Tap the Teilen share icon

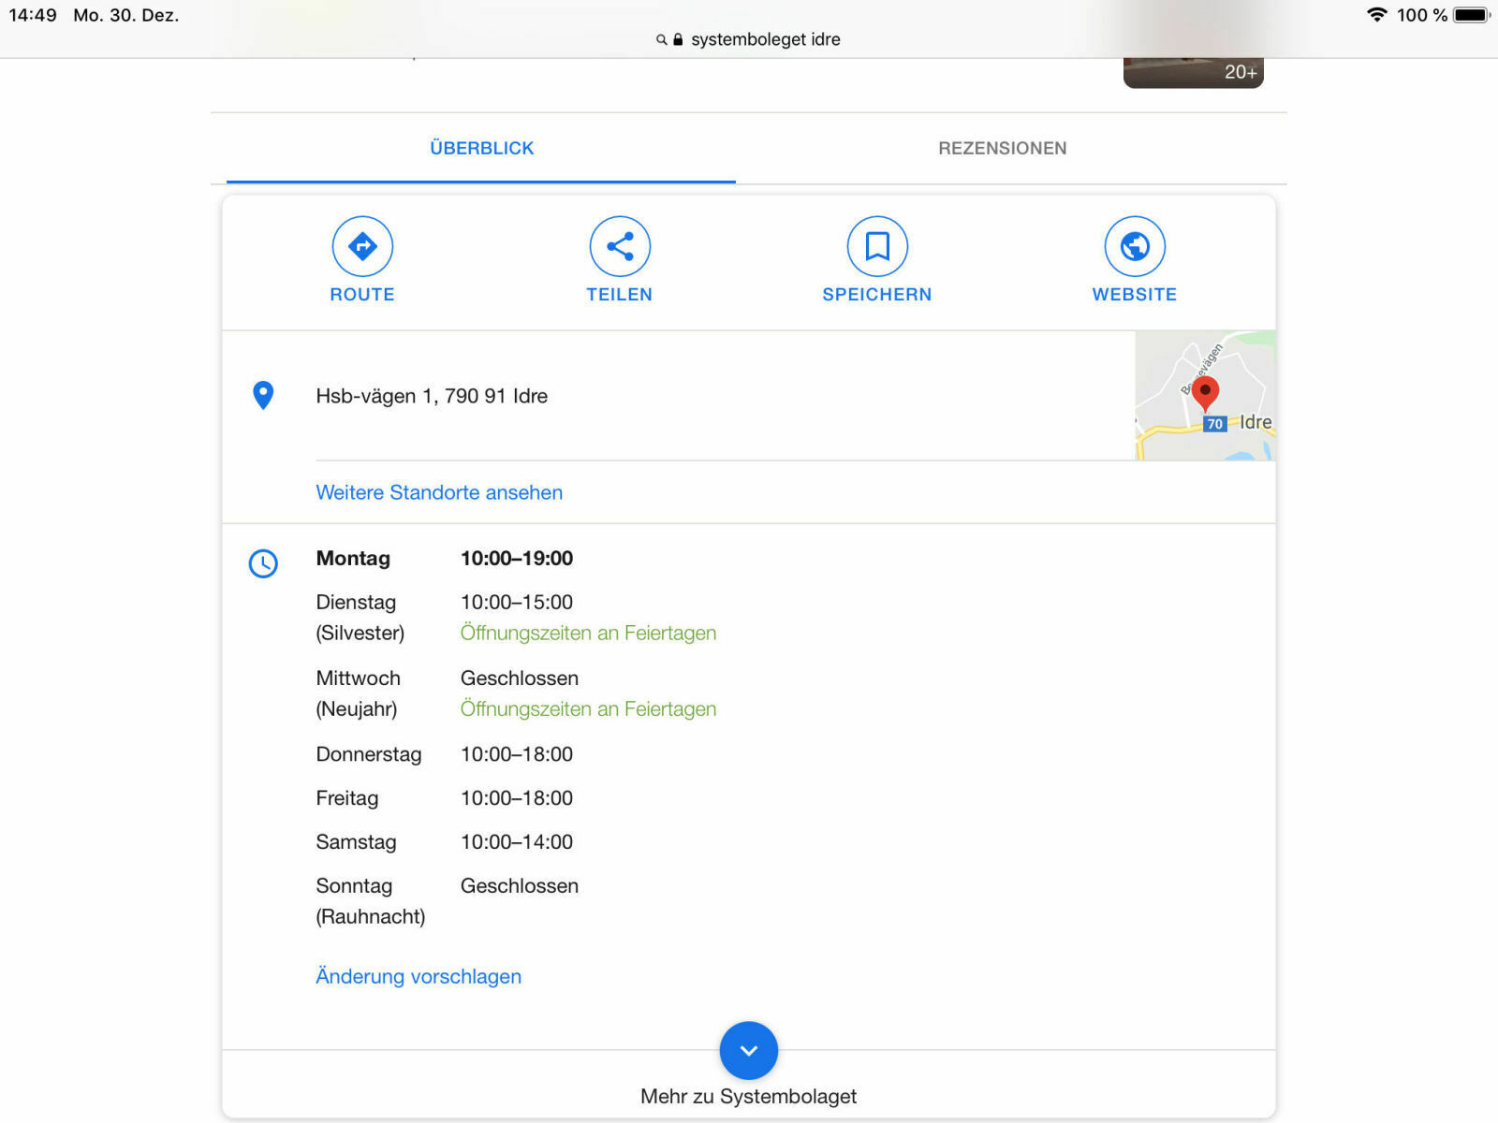pyautogui.click(x=620, y=246)
